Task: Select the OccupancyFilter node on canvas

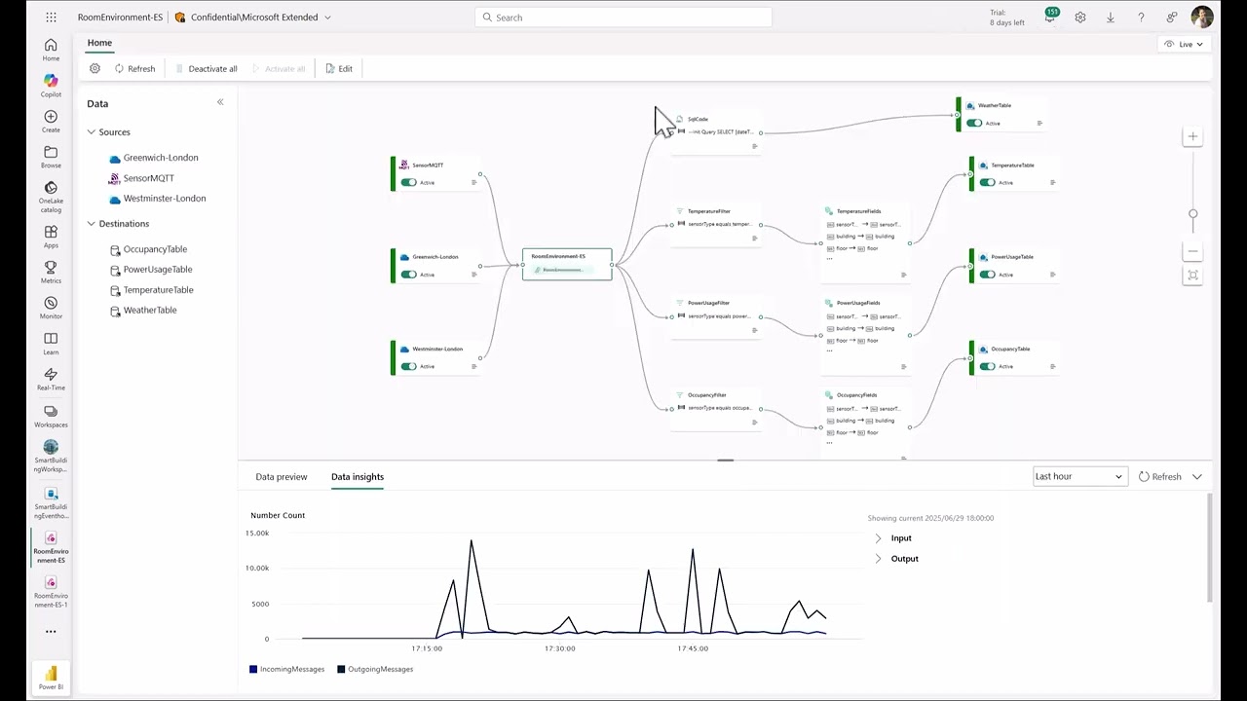Action: click(716, 409)
